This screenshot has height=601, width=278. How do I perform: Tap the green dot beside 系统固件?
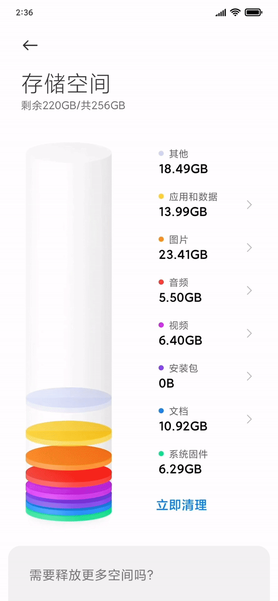[161, 454]
